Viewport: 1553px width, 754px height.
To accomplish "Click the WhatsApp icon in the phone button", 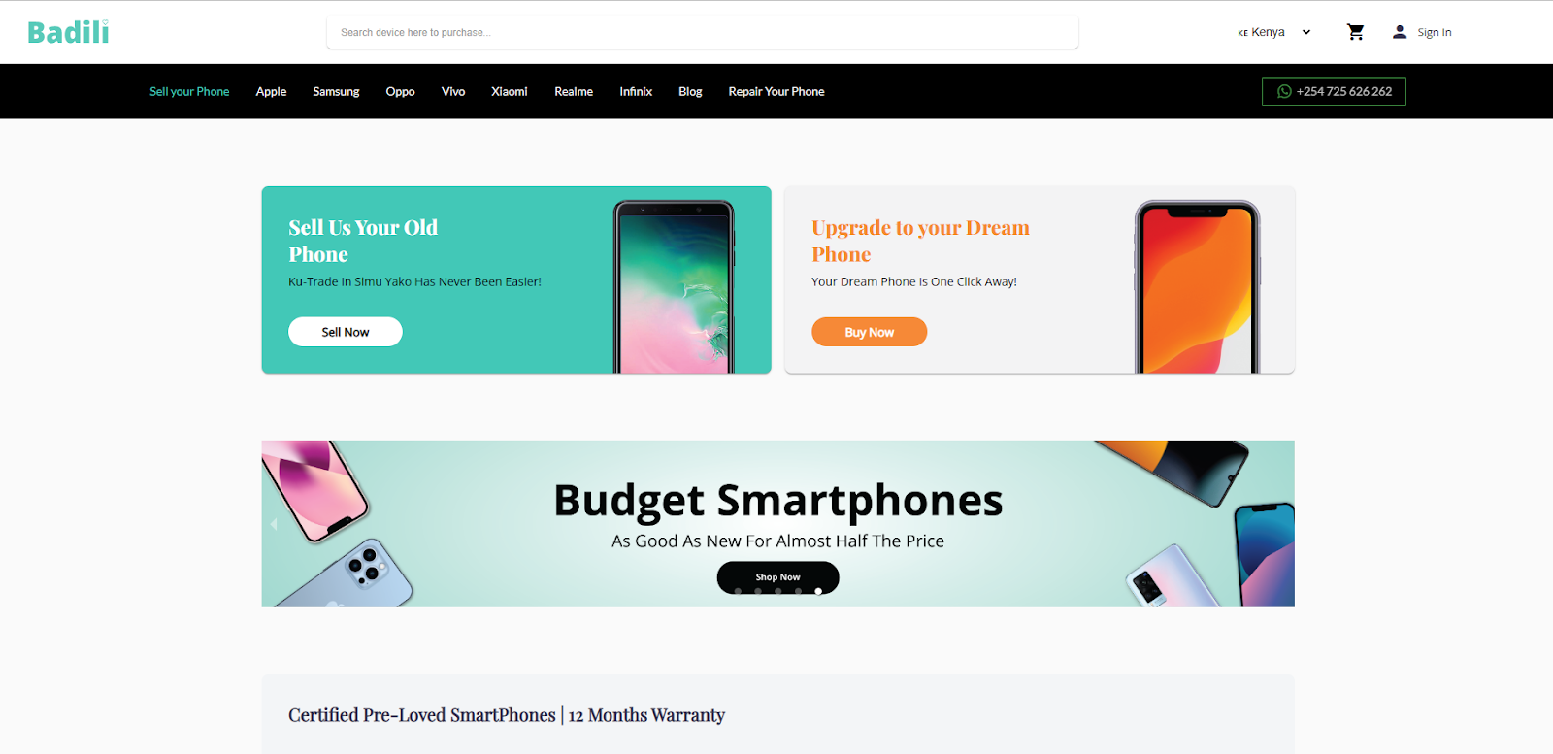I will click(1284, 91).
